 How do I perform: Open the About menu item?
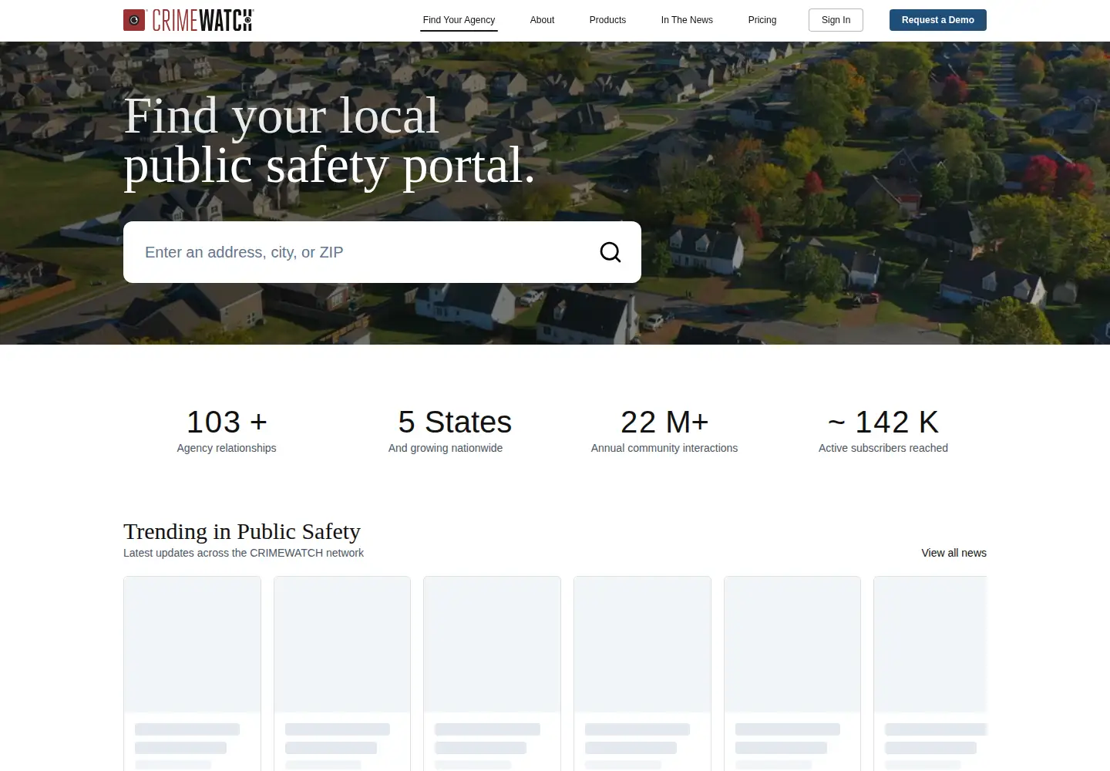[x=542, y=20]
